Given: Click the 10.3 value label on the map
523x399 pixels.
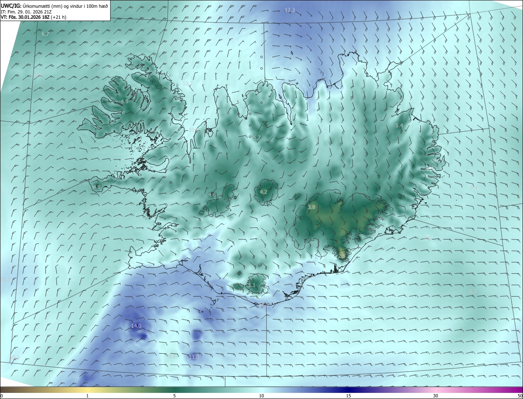Looking at the screenshot, I should click(14, 358).
